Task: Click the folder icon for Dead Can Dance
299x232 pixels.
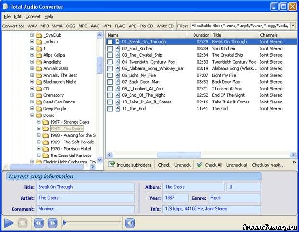Action: pos(39,102)
